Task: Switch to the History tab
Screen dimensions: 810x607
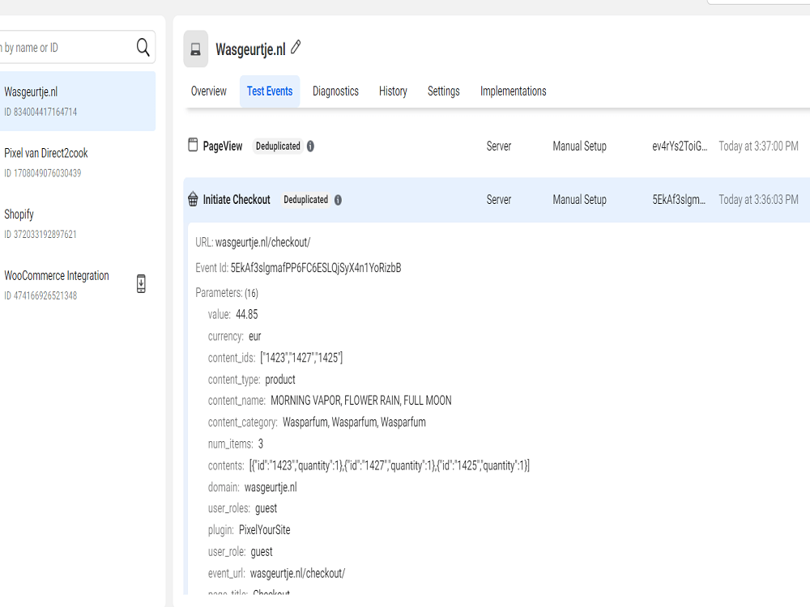Action: (393, 91)
